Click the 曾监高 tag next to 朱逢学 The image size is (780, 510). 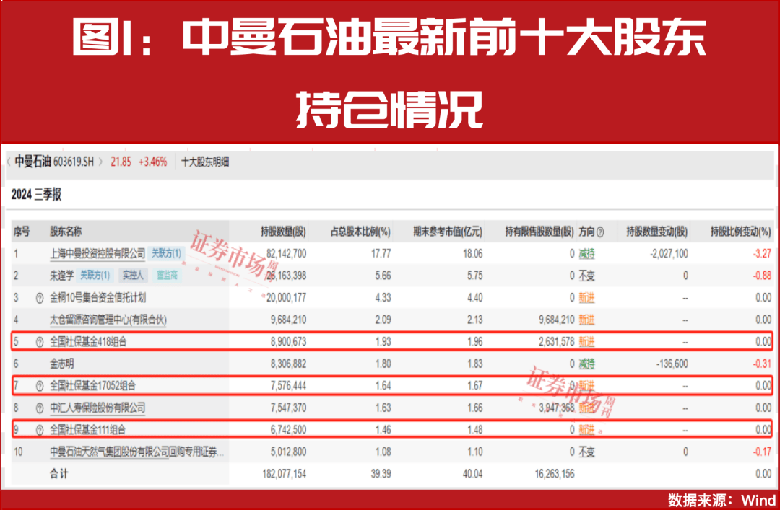click(167, 275)
